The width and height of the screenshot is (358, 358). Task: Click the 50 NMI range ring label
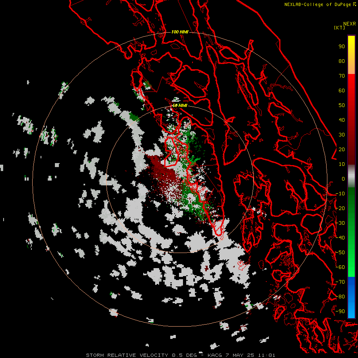(x=180, y=105)
